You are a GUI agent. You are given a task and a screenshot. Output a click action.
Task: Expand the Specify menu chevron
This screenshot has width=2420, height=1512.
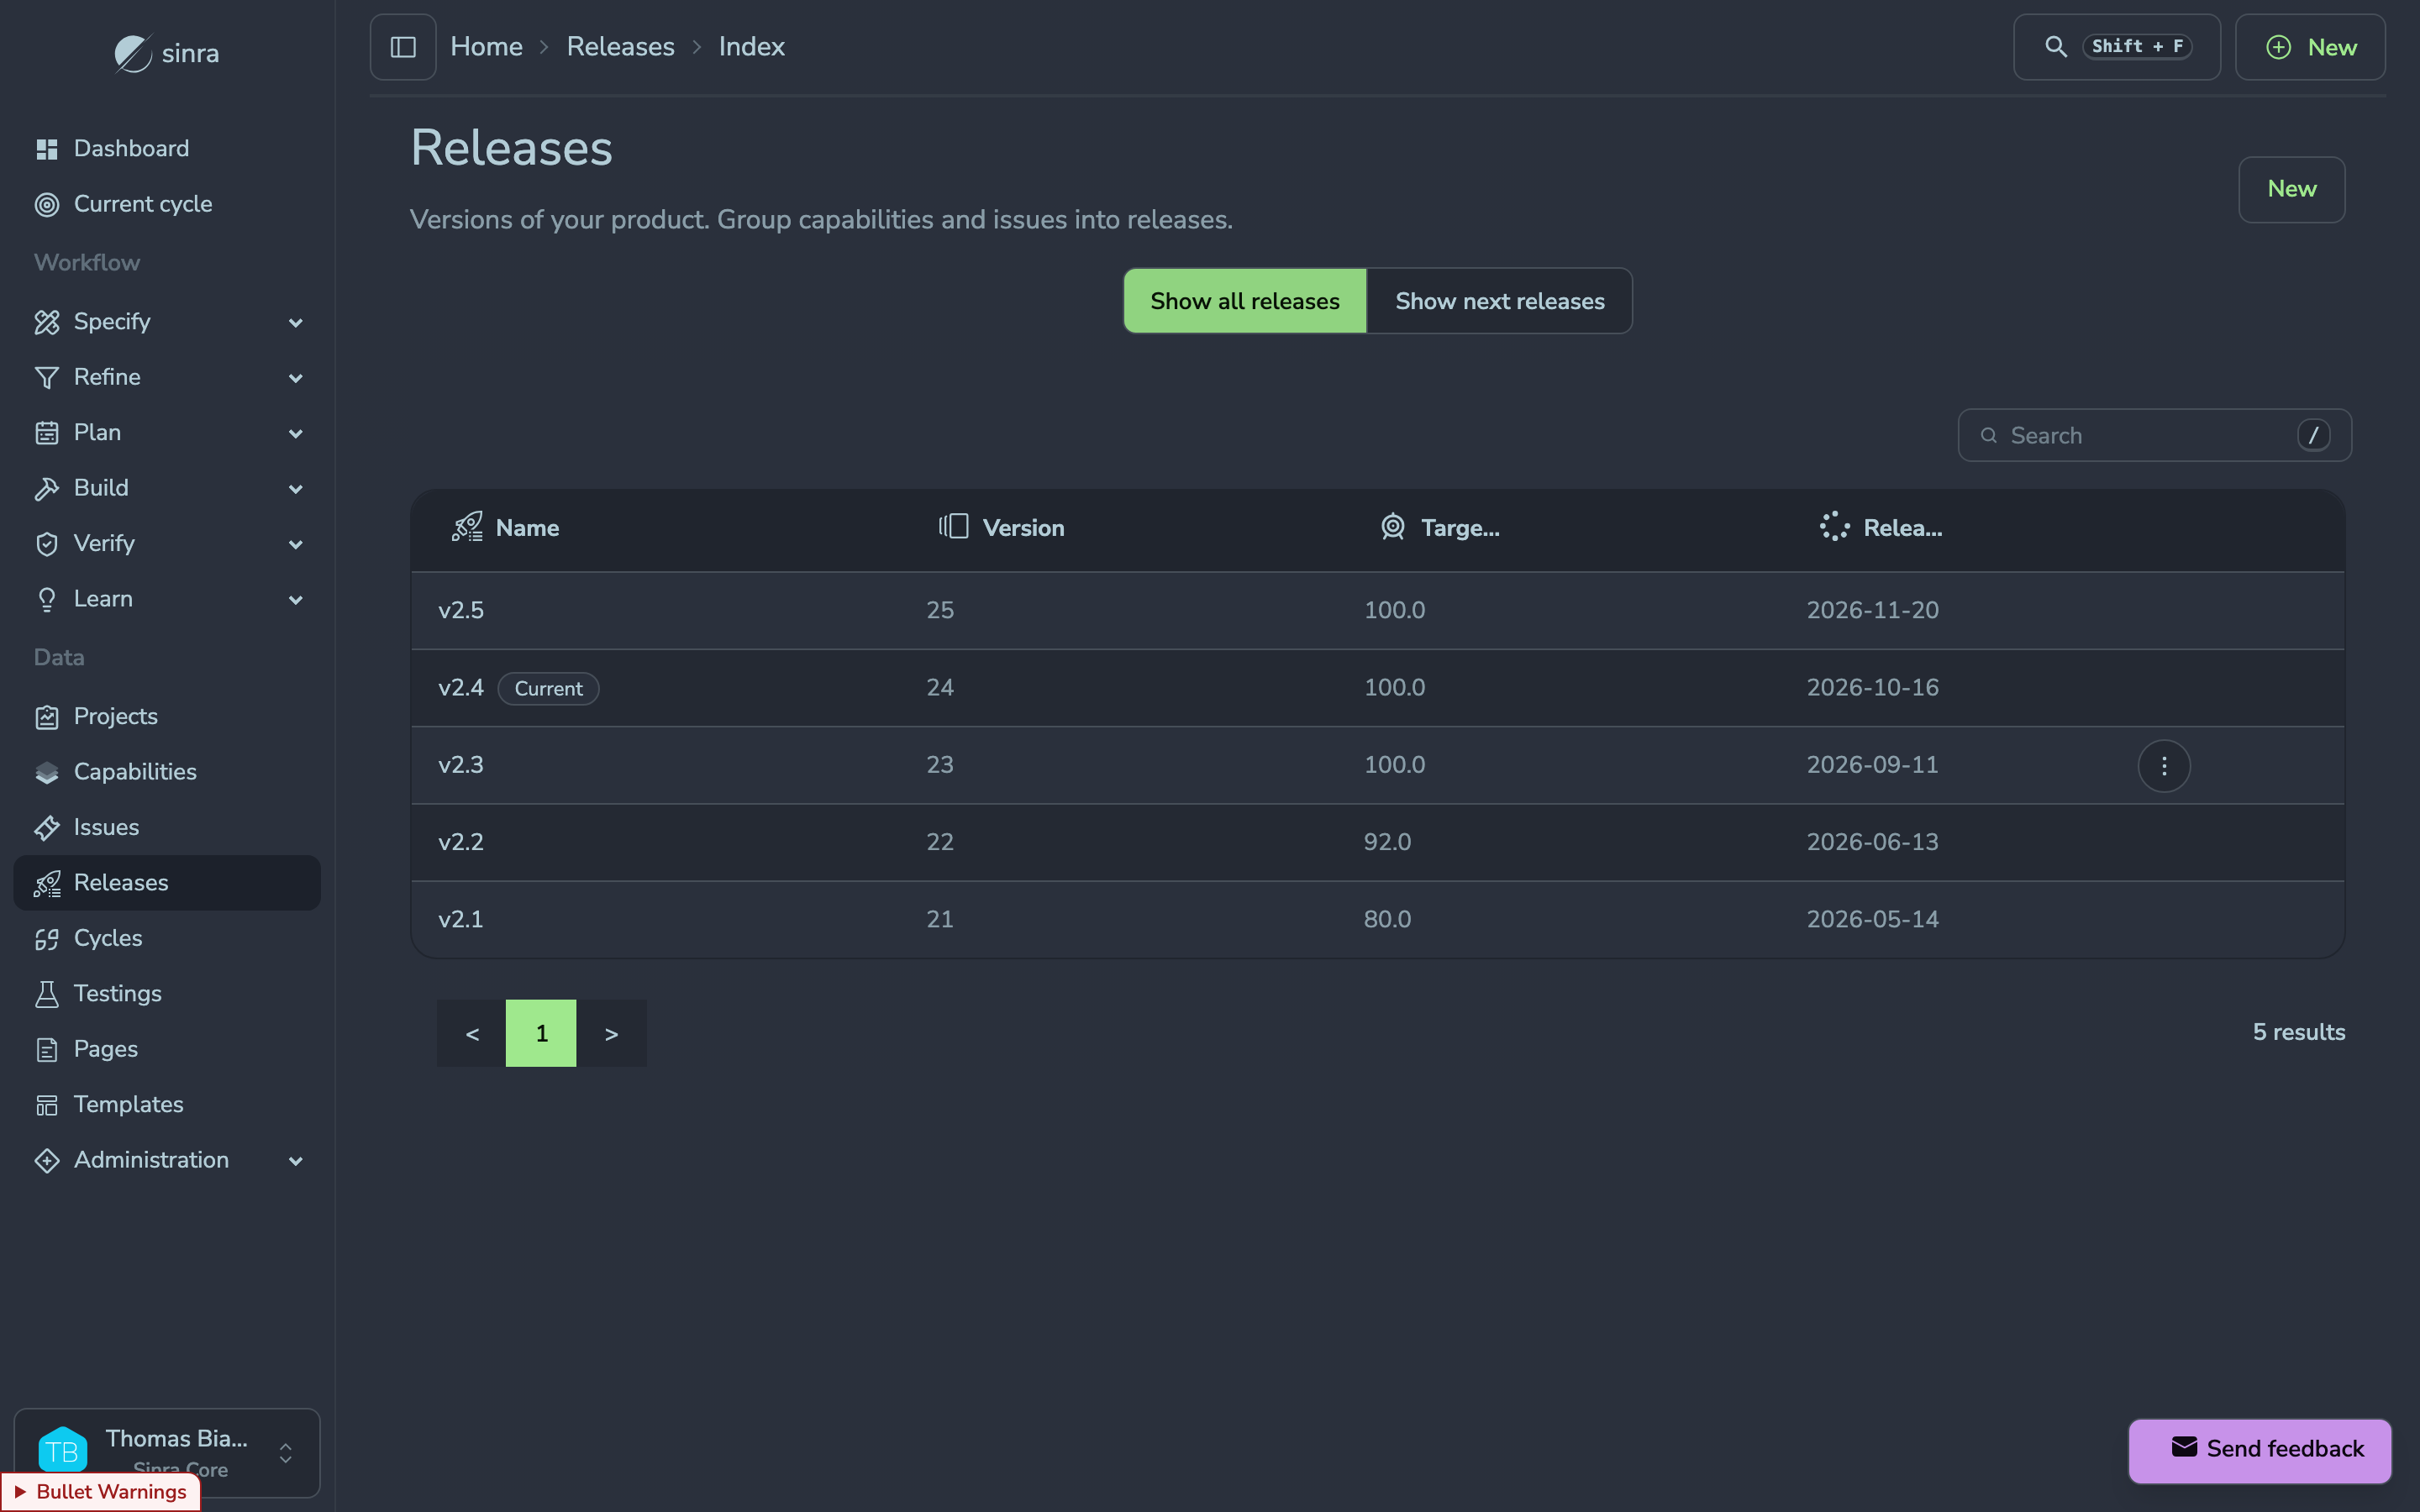point(295,323)
